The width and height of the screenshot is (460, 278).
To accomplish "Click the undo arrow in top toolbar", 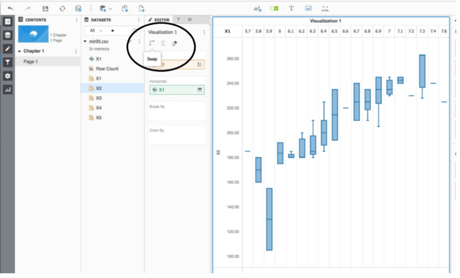I will tap(10, 9).
